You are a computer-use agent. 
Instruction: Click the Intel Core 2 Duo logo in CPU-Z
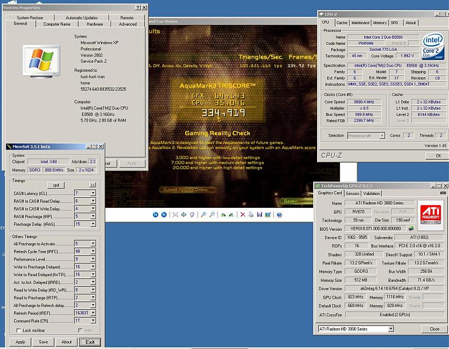(433, 46)
